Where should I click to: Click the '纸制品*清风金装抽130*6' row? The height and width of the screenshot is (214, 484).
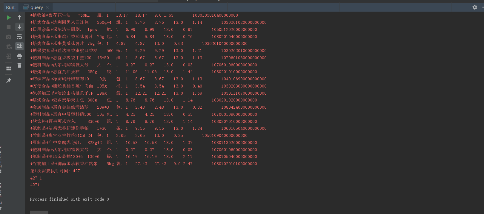(x=144, y=157)
